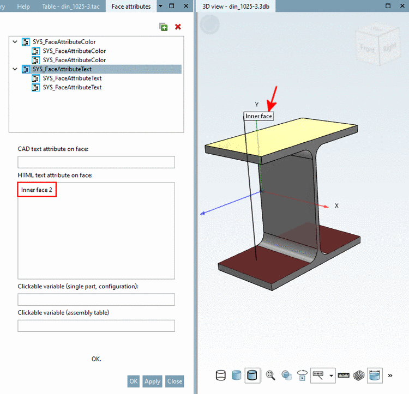
Task: Switch to Table - din_1025-3.tac tab
Action: click(x=71, y=6)
